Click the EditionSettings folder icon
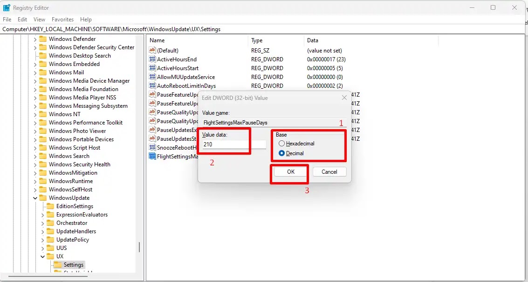Screen dimensions: 528x282 (50, 206)
